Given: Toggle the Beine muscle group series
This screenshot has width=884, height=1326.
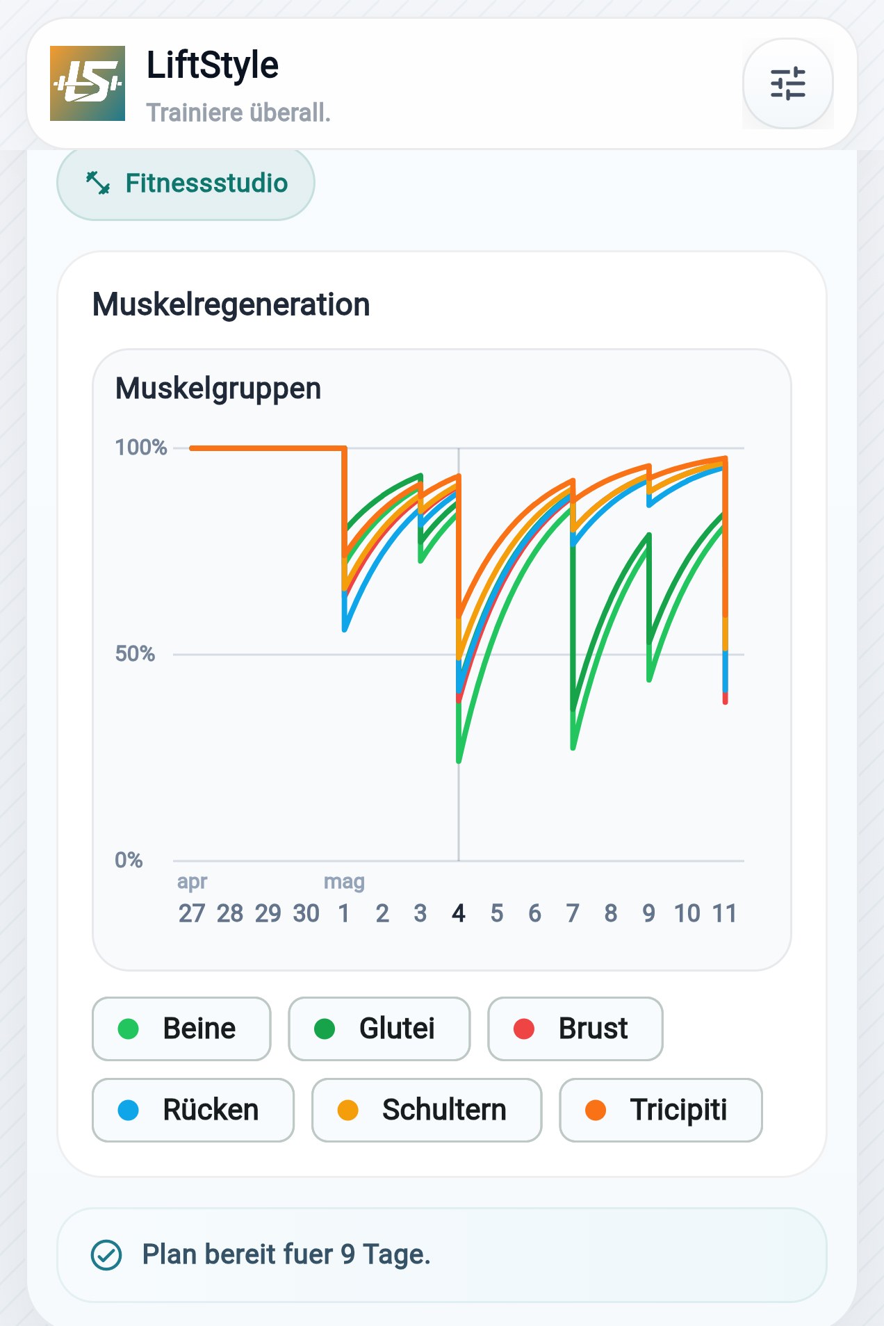Looking at the screenshot, I should (181, 1029).
